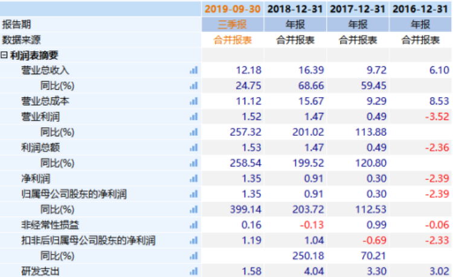This screenshot has height=277, width=453.
Task: Click the 12.18 revenue value
Action: pyautogui.click(x=248, y=70)
